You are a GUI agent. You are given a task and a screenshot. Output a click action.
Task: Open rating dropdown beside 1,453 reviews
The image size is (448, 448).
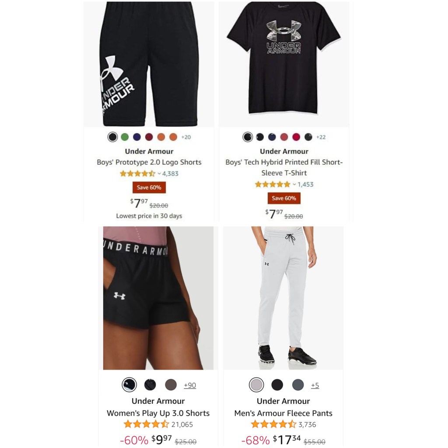pos(294,184)
